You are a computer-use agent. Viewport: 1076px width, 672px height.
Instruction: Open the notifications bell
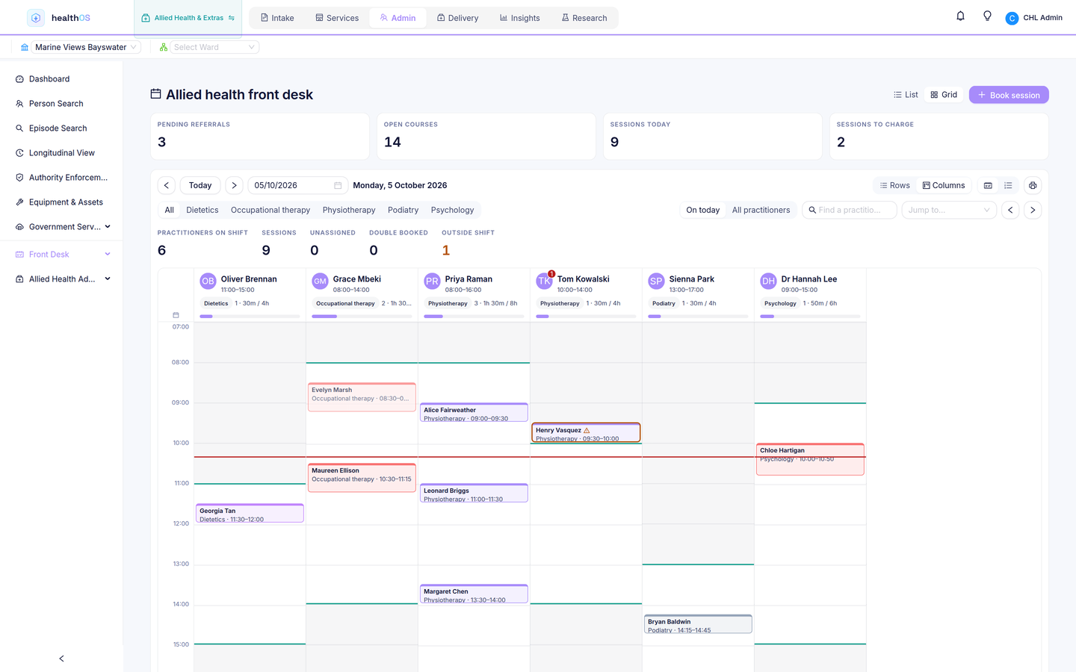tap(960, 16)
